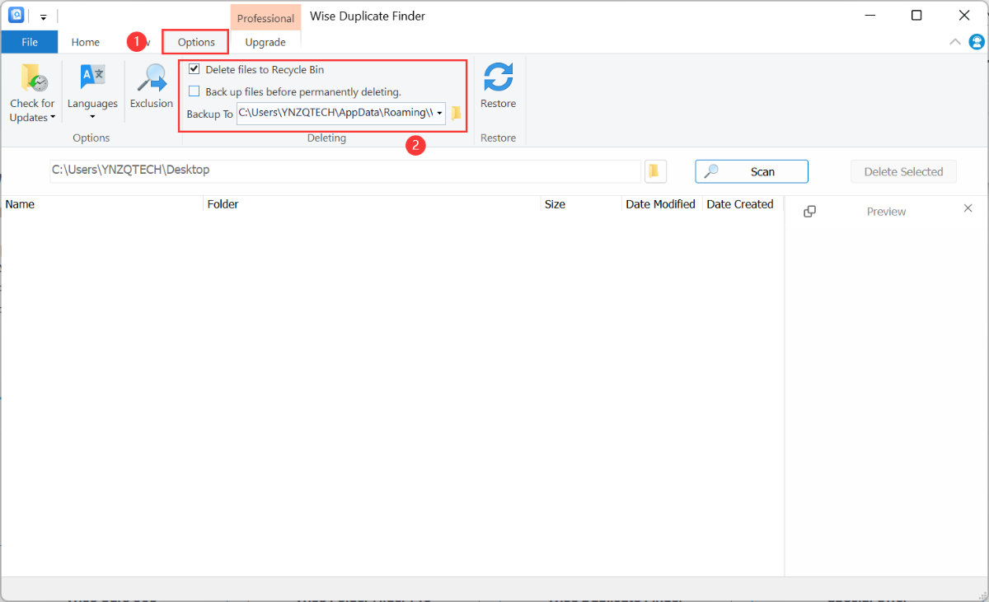Open the Upgrade tab
The height and width of the screenshot is (602, 989).
point(265,42)
